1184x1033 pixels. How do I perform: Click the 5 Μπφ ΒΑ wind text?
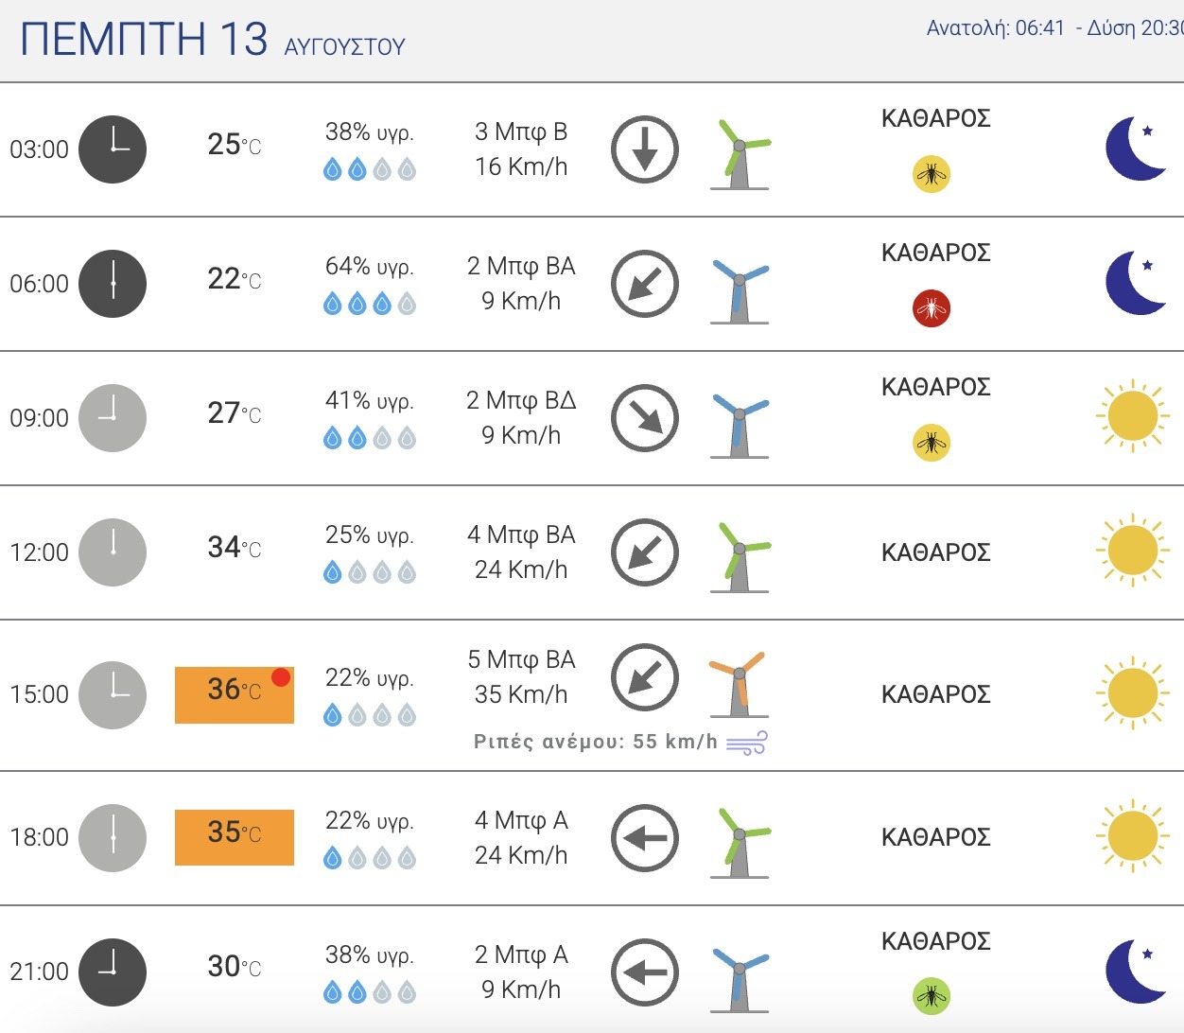pos(521,659)
